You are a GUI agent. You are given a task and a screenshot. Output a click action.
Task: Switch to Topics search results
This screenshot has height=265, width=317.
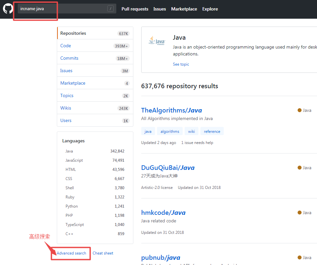[95, 95]
